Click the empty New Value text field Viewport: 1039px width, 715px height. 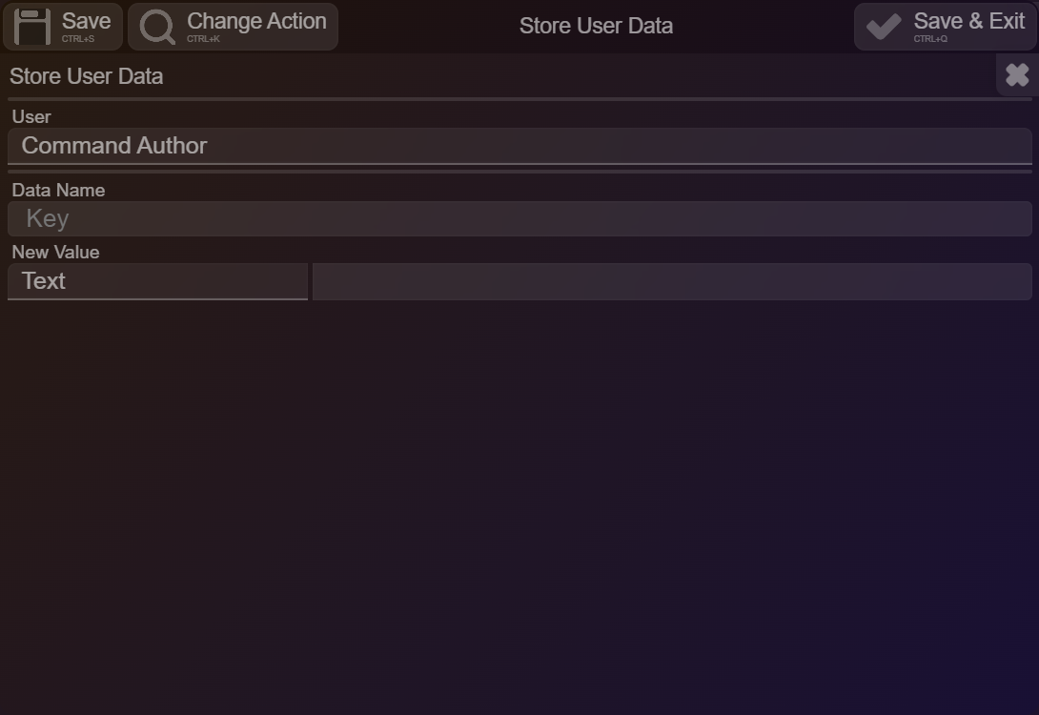[672, 281]
